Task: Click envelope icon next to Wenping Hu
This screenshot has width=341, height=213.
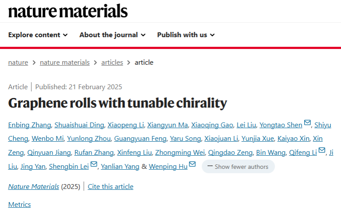Action: [x=192, y=165]
